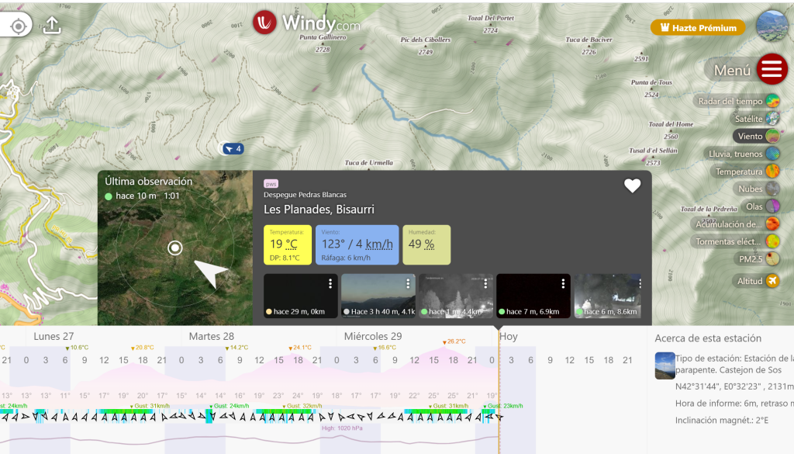This screenshot has height=454, width=794.
Task: Click the Viento 123° / 4 km/h tile
Action: coord(357,244)
